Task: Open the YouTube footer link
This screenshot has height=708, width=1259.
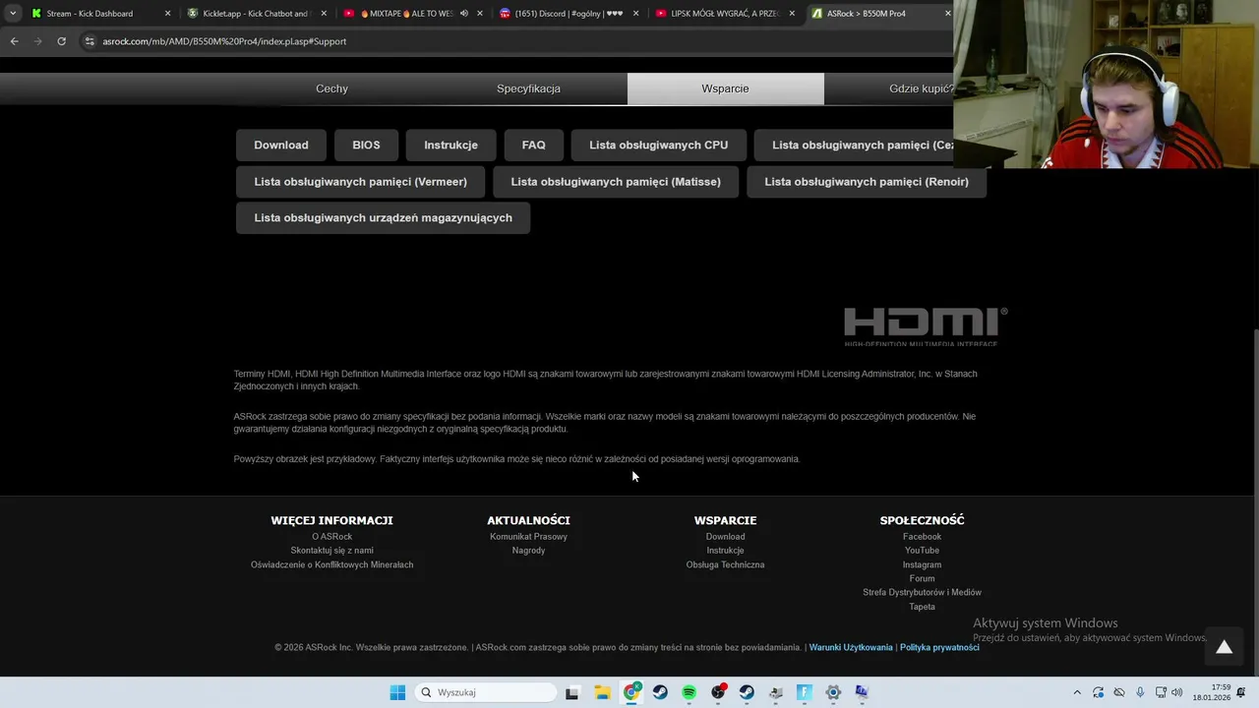Action: click(922, 551)
